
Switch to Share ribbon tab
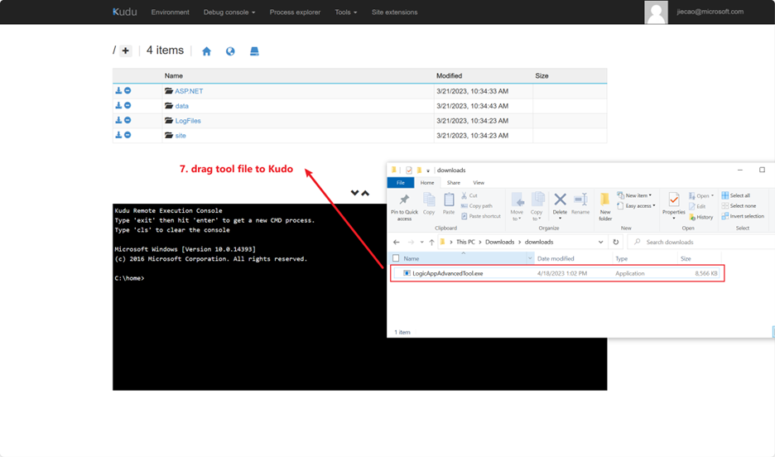[453, 183]
